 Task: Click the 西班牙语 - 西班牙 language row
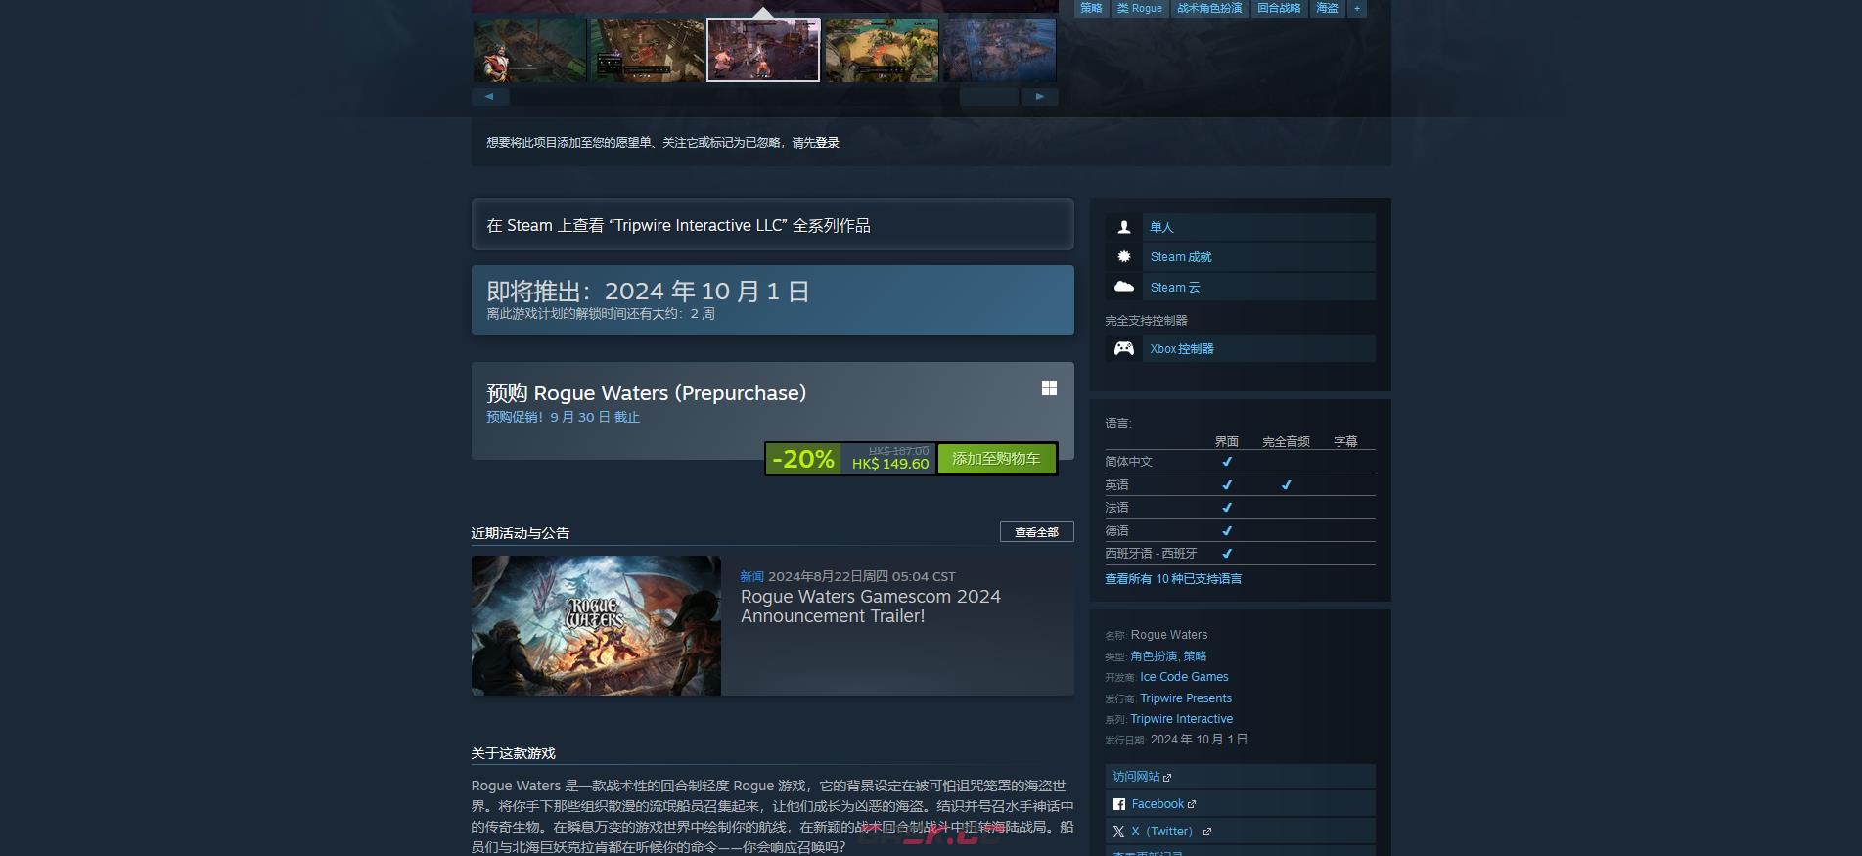1240,554
